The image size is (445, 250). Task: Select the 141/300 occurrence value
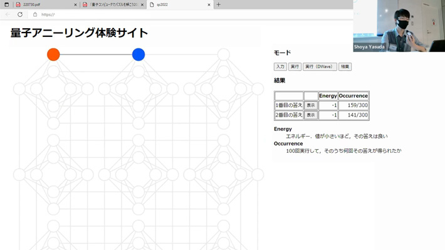coord(358,115)
